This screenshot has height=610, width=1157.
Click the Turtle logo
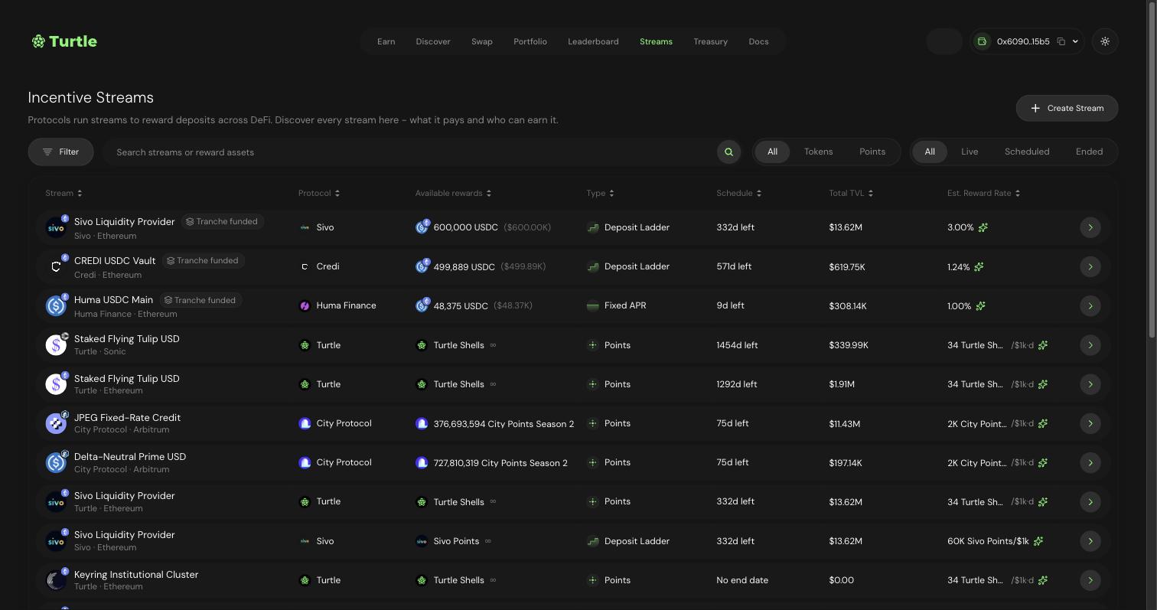(64, 41)
